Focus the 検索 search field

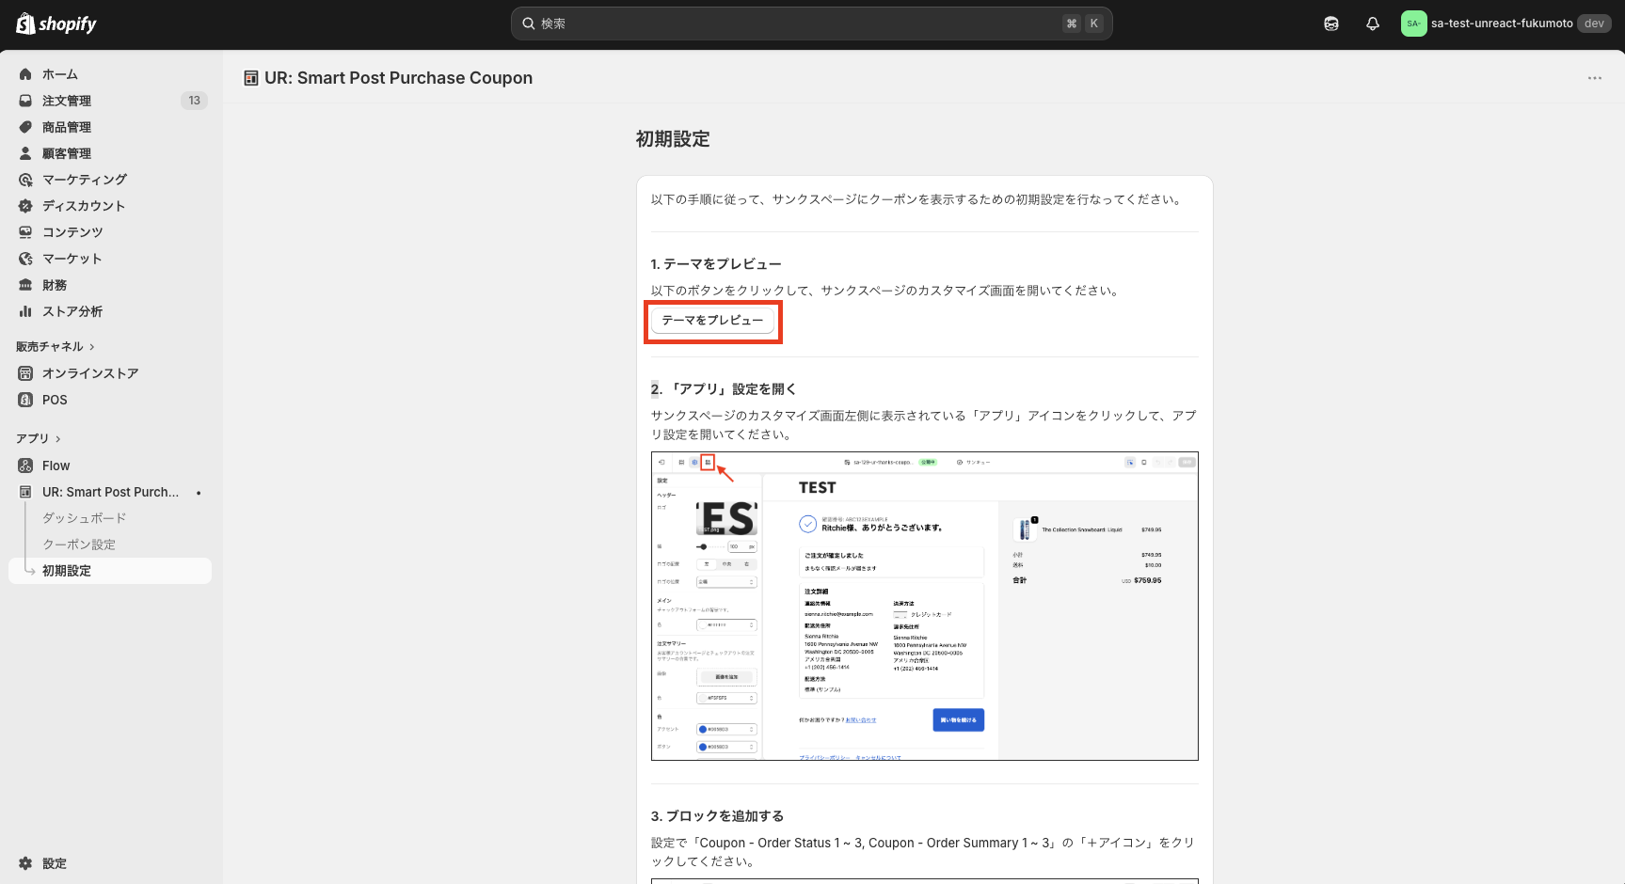(811, 24)
